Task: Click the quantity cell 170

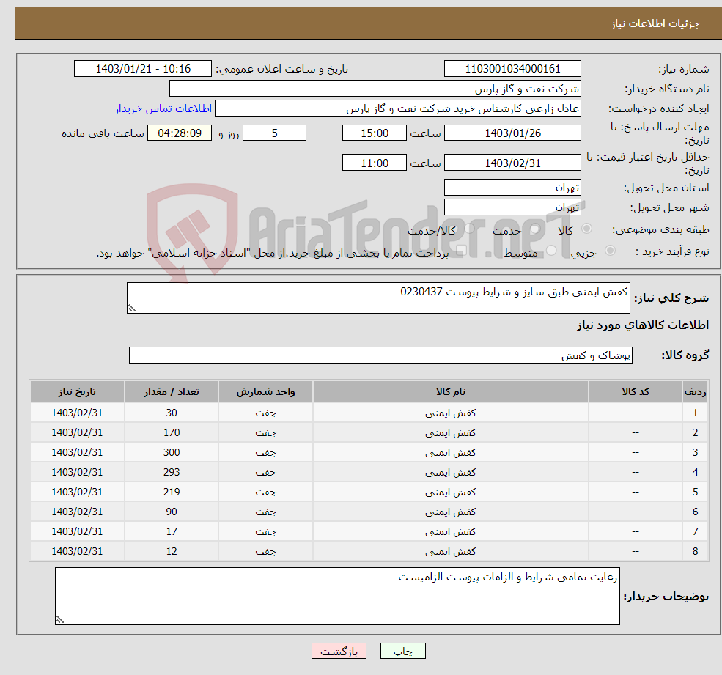Action: (172, 433)
